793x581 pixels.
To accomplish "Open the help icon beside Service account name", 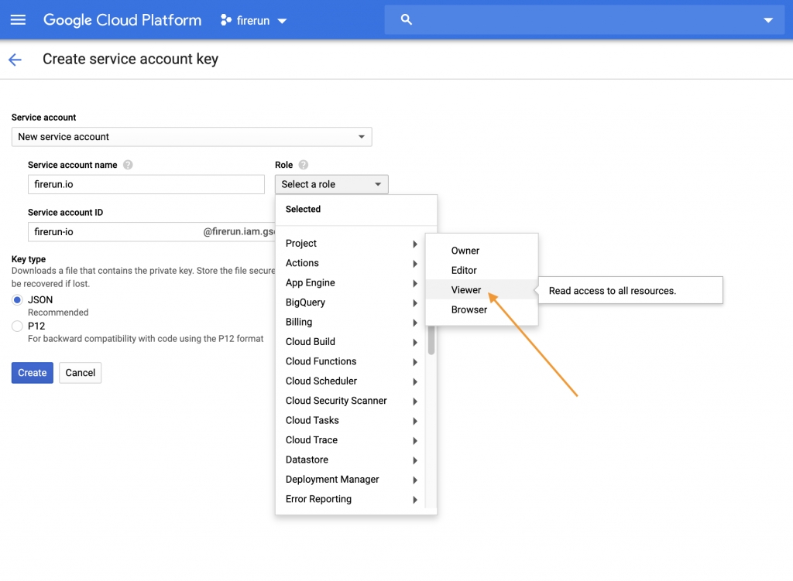I will [x=128, y=165].
